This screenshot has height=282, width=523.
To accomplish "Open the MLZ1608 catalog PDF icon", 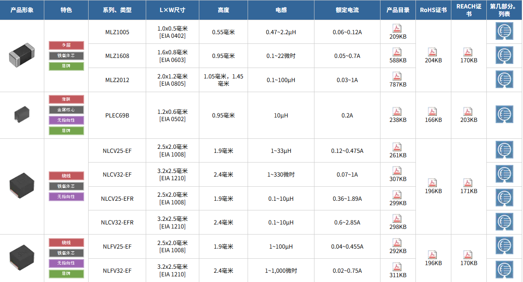I will (397, 52).
